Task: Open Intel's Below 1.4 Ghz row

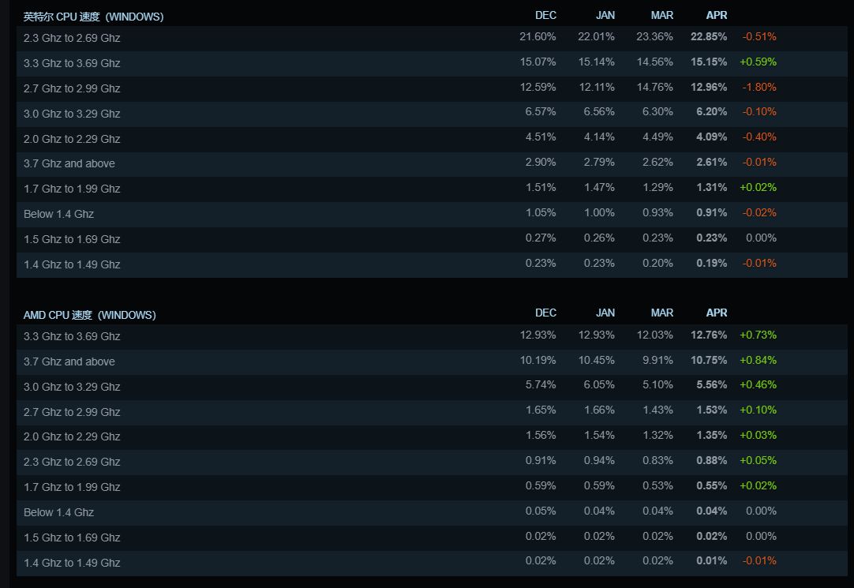Action: click(58, 214)
